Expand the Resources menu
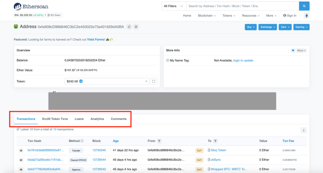323x173 pixels. click(250, 16)
